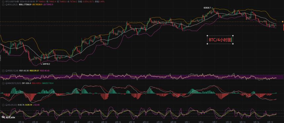Screen dimensions: 284x123
Task: Click the 82828.7 high price label
Action: point(207,8)
